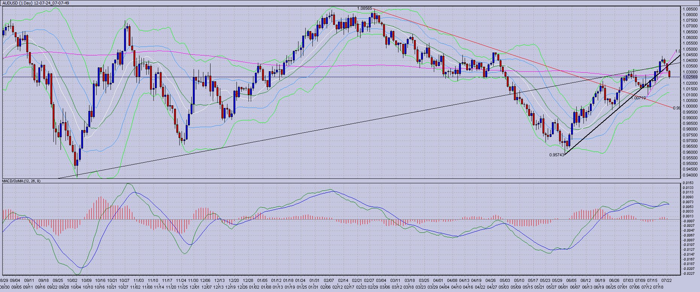Click the 07/22 date on time axis
The width and height of the screenshot is (700, 292).
tap(667, 280)
